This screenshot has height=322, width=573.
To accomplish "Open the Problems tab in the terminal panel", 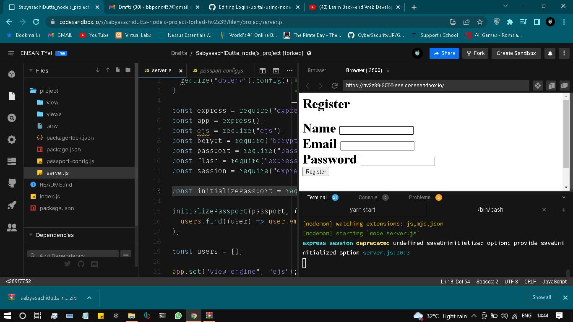I will [x=420, y=197].
